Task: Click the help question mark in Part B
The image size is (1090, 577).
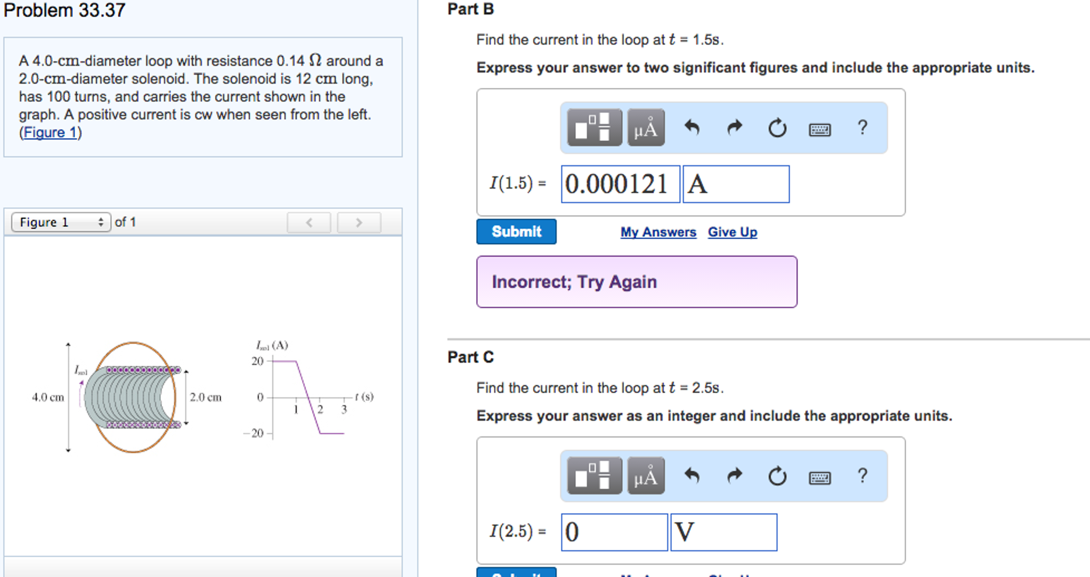Action: point(863,128)
